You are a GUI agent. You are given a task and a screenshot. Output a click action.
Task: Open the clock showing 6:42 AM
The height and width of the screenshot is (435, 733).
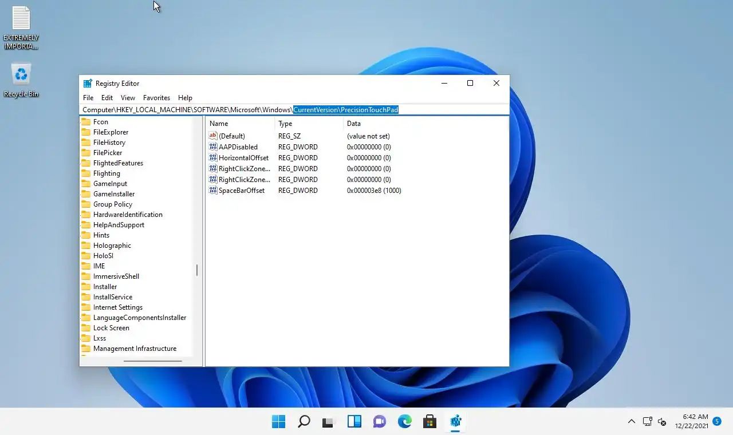coord(691,422)
